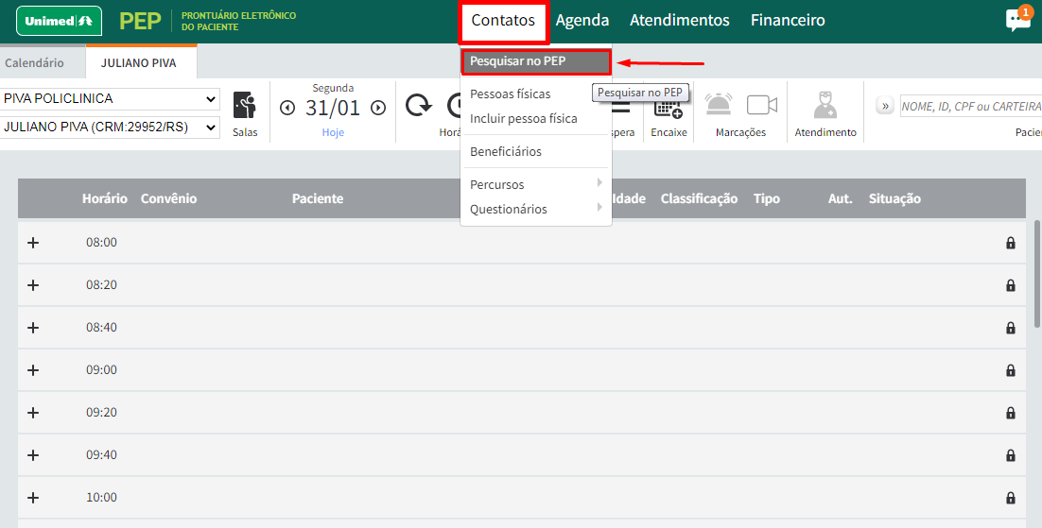Select Pesquisar no PEP menu item

pyautogui.click(x=535, y=62)
